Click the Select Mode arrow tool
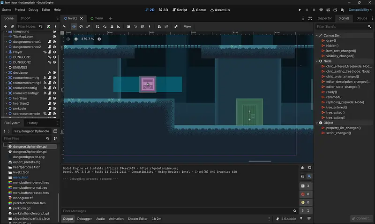Screen dimensions: 375x224 65,26
